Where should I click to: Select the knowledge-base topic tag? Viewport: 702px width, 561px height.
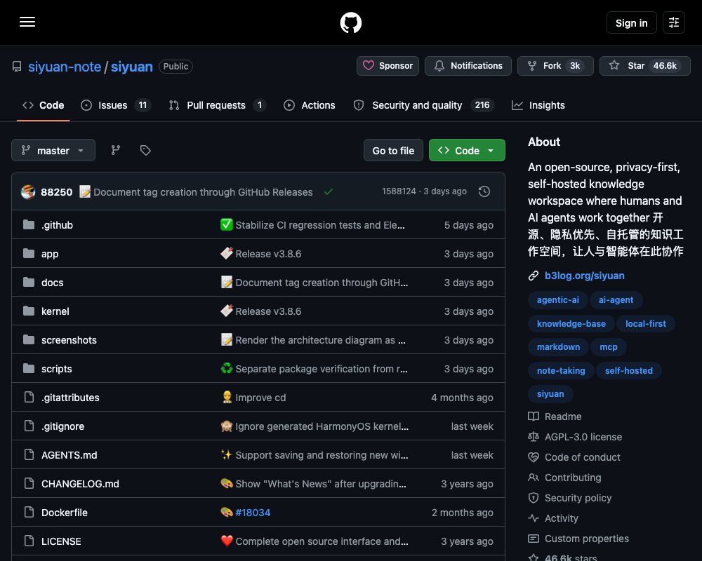point(571,323)
